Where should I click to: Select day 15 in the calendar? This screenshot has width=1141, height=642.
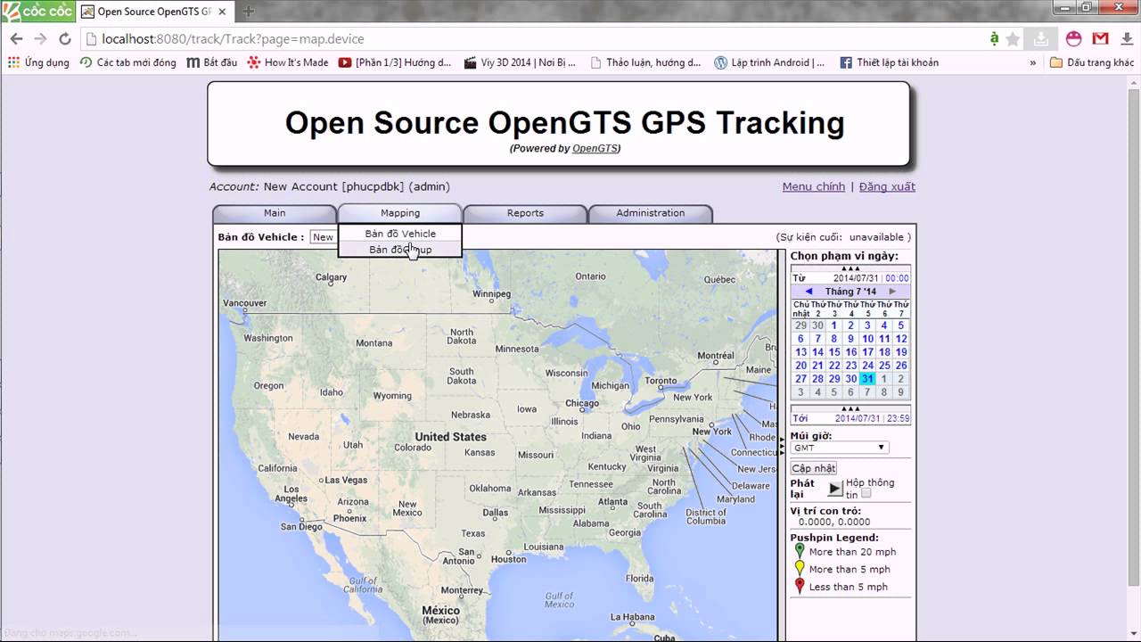point(834,352)
